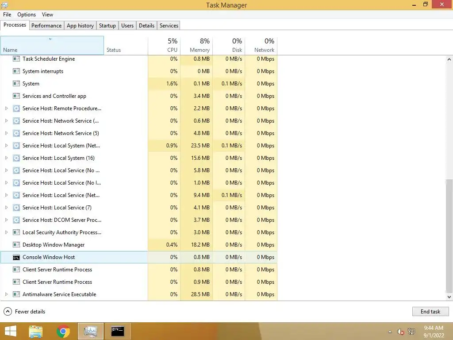Click the scrollbar down arrow
This screenshot has height=340, width=453.
[x=449, y=297]
